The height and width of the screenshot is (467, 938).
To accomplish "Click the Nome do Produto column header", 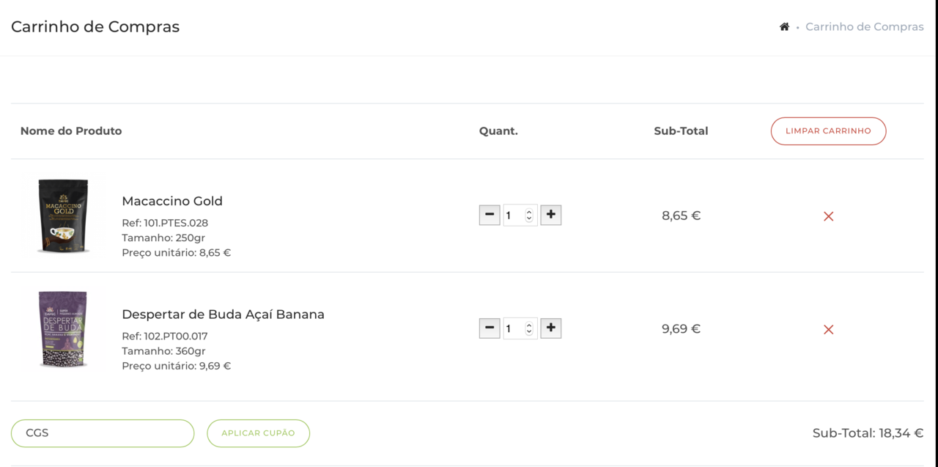I will [x=71, y=131].
